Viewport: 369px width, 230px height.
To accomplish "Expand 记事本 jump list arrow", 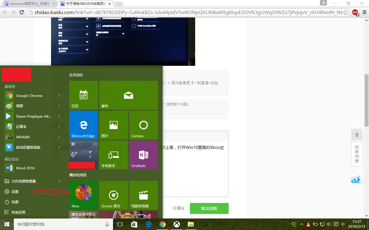I will (x=59, y=126).
